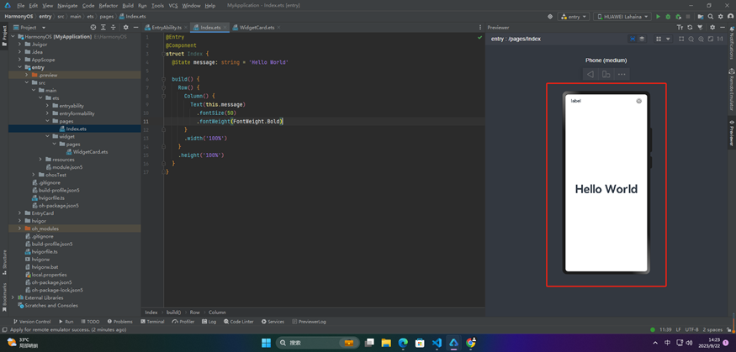The image size is (736, 352).
Task: Open the Build menu
Action: tap(128, 6)
